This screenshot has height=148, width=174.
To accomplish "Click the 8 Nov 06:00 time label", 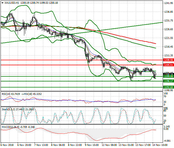I will coord(58,145).
